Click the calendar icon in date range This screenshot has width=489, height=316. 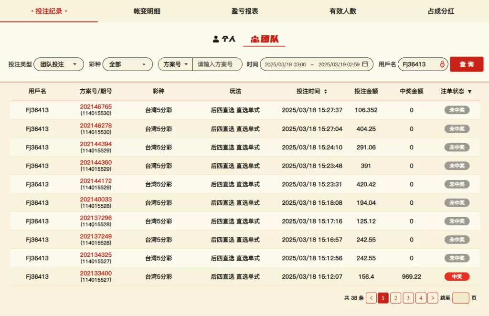[x=365, y=64]
